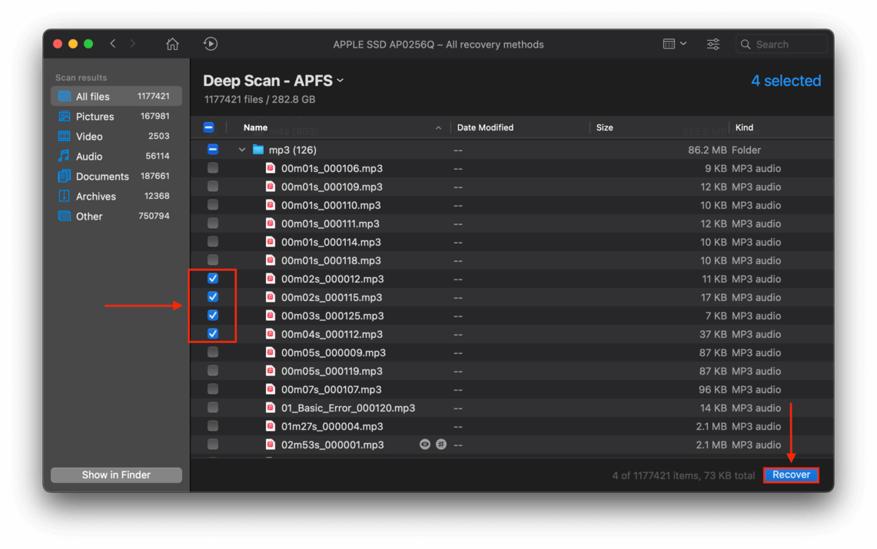The width and height of the screenshot is (877, 549).
Task: Click the Video sidebar icon
Action: coord(65,136)
